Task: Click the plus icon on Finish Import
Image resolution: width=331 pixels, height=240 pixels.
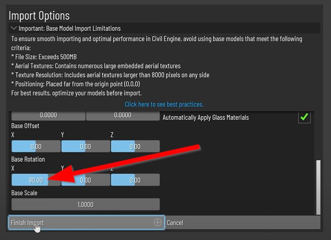Action: point(158,222)
